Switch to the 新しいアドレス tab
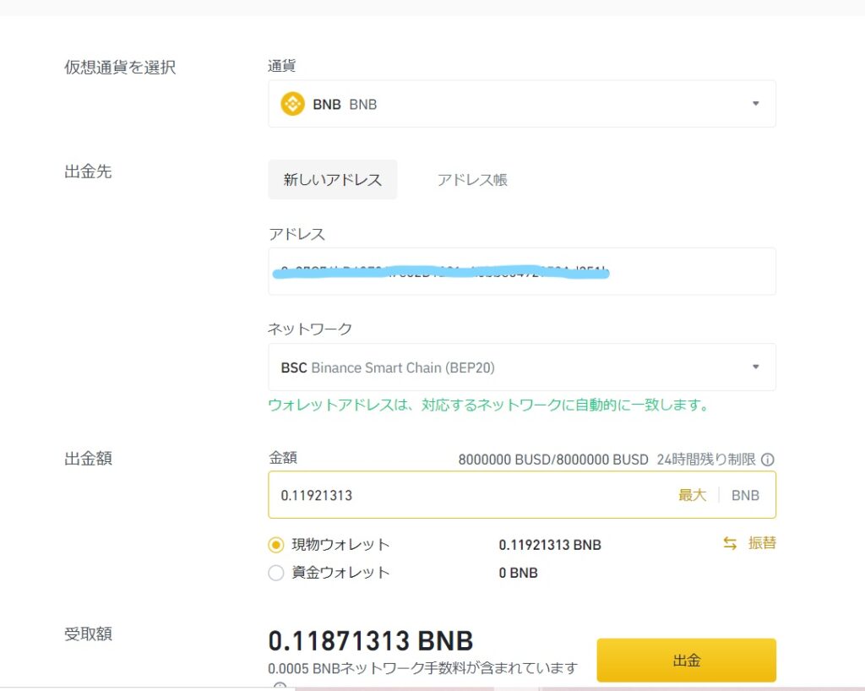This screenshot has height=691, width=865. point(333,180)
